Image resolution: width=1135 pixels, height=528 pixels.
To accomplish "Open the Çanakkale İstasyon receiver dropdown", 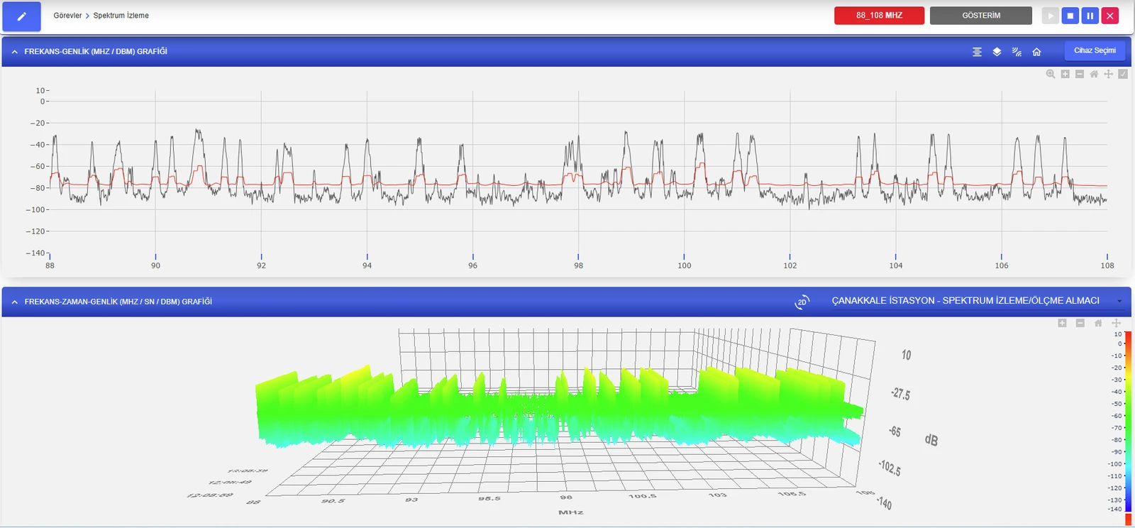I will [x=977, y=301].
